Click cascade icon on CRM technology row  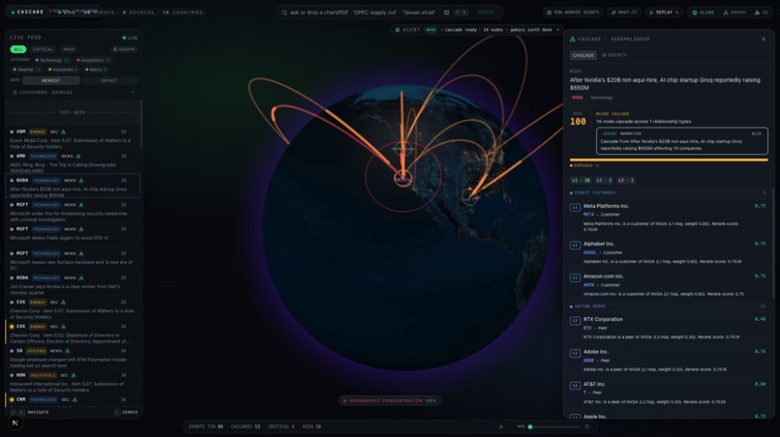click(x=75, y=399)
